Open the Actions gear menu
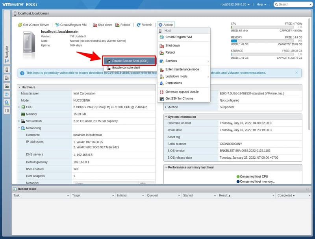This screenshot has width=315, height=239. pos(165,25)
